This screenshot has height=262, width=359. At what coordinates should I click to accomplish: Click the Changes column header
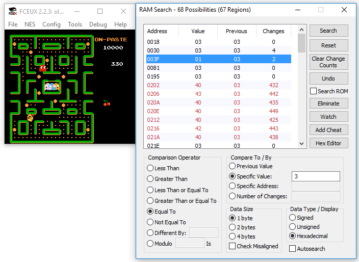[273, 31]
